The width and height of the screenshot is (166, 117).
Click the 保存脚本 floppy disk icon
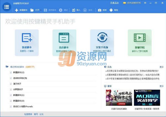pos(45,10)
